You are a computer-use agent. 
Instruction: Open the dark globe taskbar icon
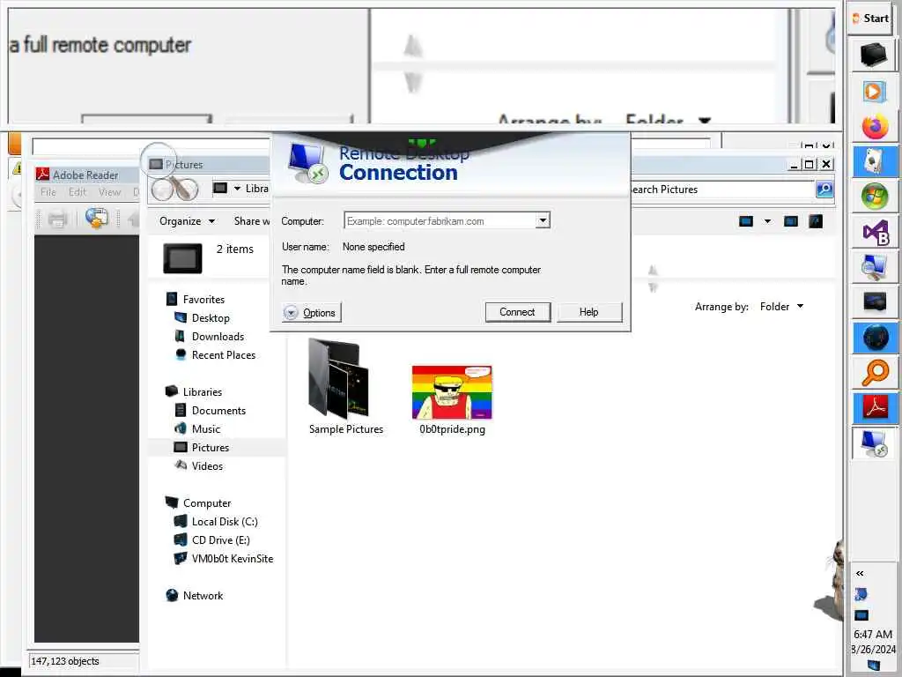click(x=874, y=338)
